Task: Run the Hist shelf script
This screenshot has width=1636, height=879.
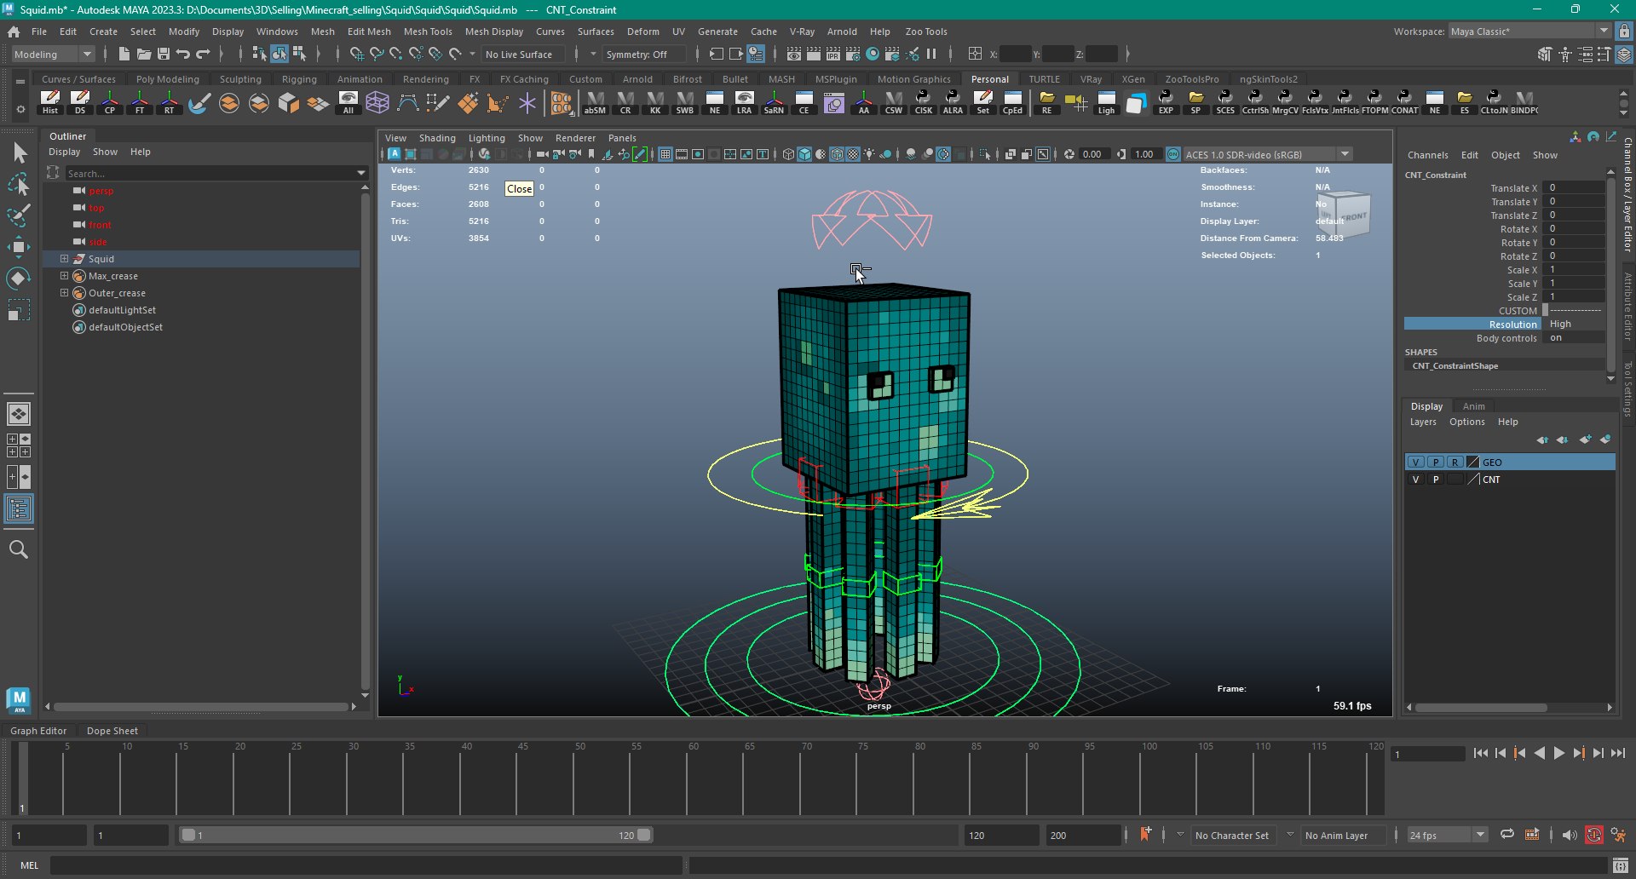Action: [x=50, y=102]
